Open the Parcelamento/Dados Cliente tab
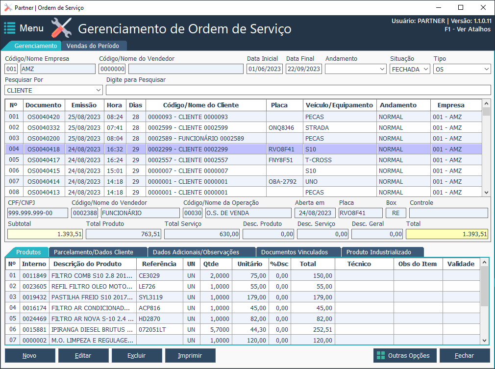 coord(93,252)
